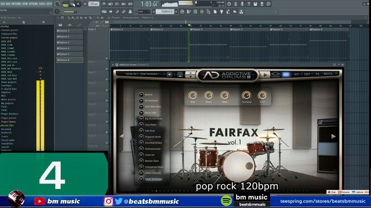This screenshot has height=208, width=371.
Task: Switch to the KIT tab
Action: point(296,75)
